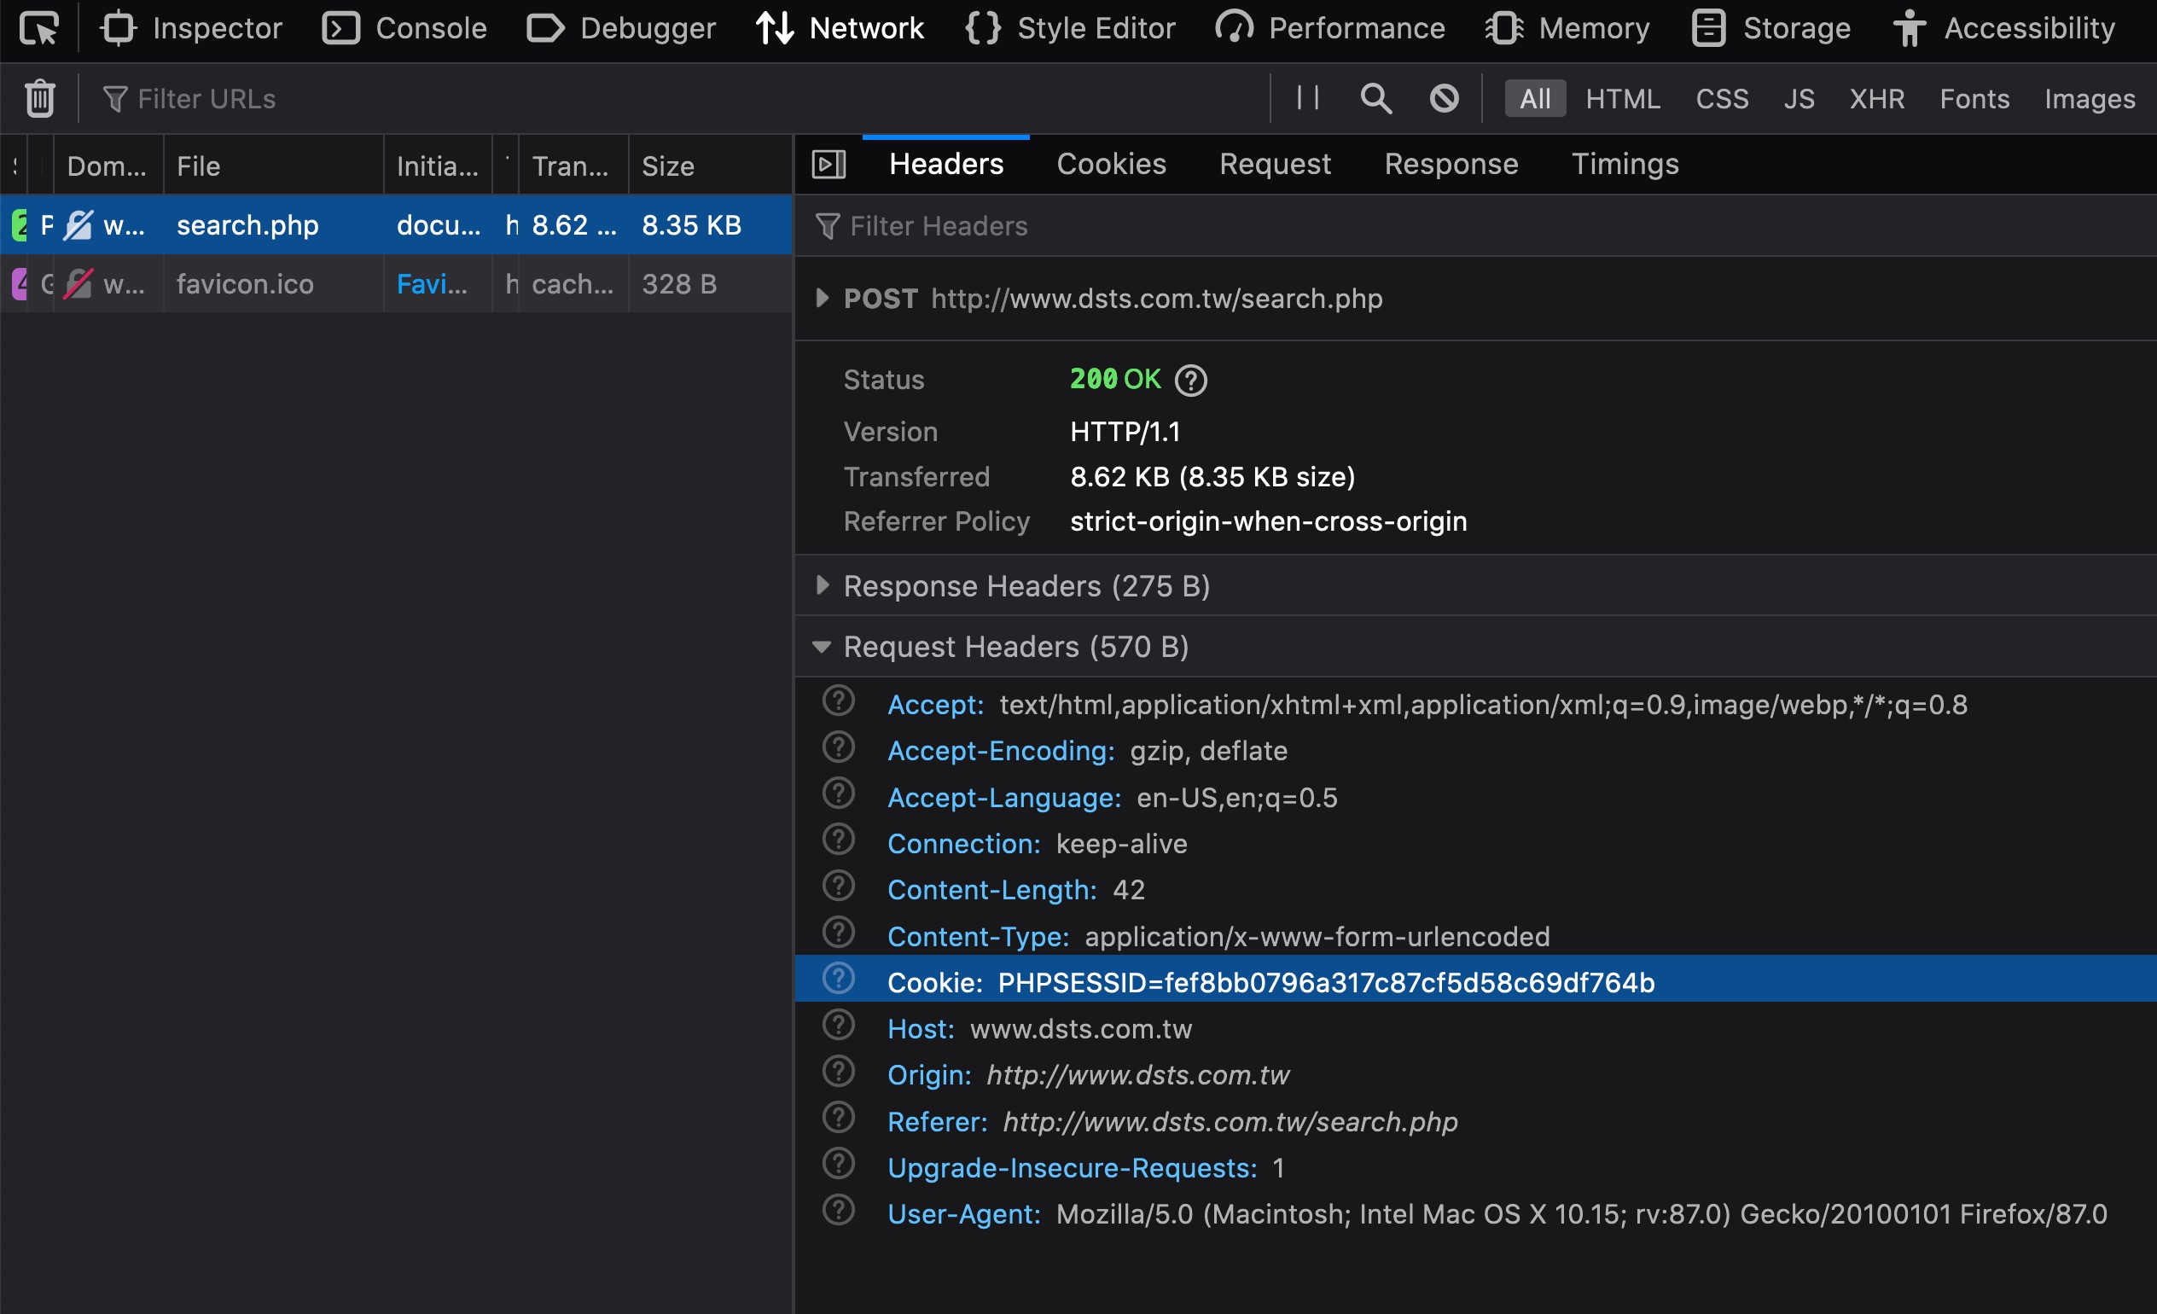Open the status code help icon
Screen dimensions: 2157x1314
coord(1190,380)
